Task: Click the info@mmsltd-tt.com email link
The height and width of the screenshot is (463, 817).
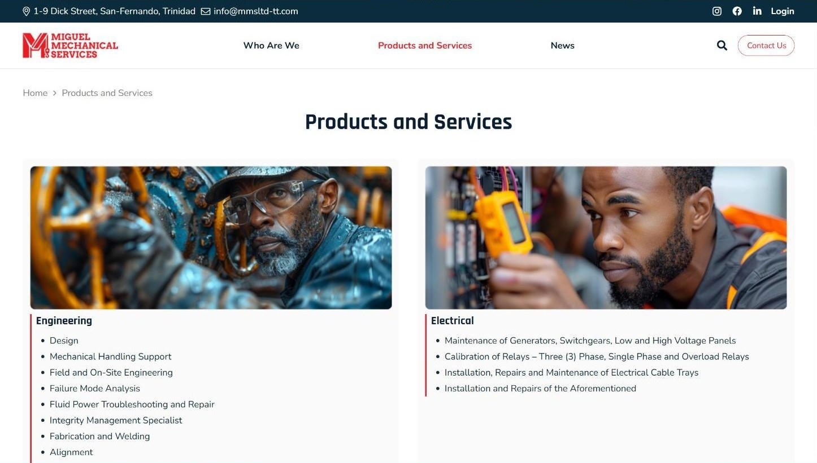Action: tap(256, 11)
